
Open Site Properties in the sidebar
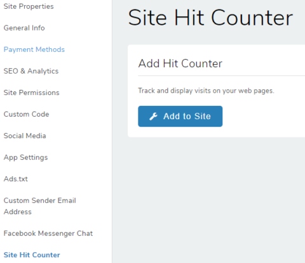[29, 6]
